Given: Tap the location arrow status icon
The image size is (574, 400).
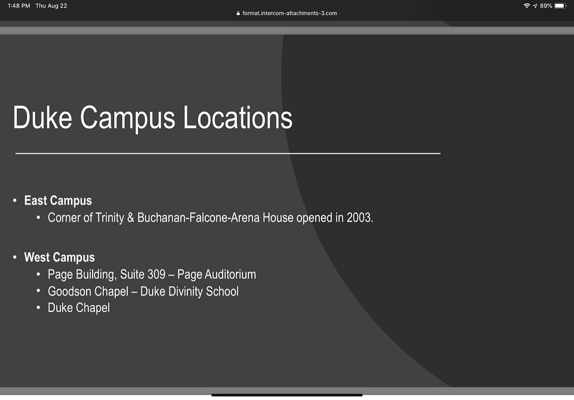Looking at the screenshot, I should 535,6.
